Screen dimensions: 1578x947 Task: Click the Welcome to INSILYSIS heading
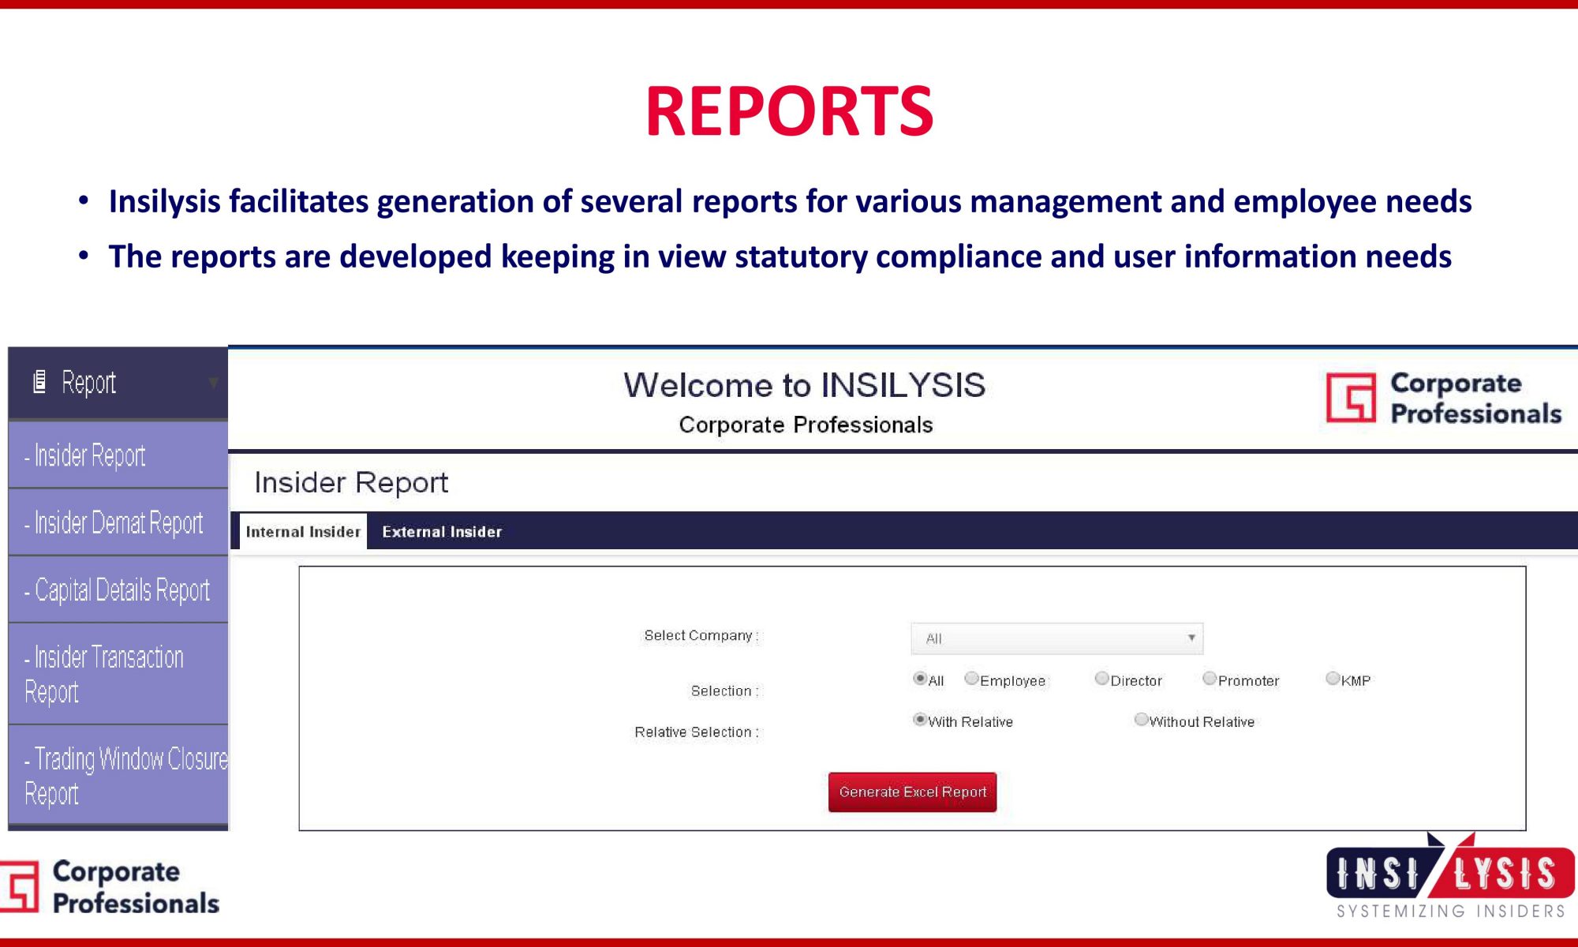804,385
